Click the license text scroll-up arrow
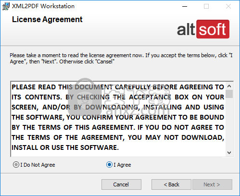Screen dimensions: 240x196 [229, 86]
